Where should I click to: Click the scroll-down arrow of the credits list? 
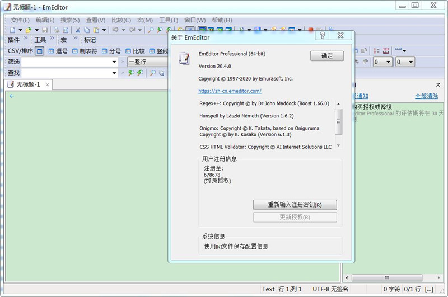[x=338, y=145]
